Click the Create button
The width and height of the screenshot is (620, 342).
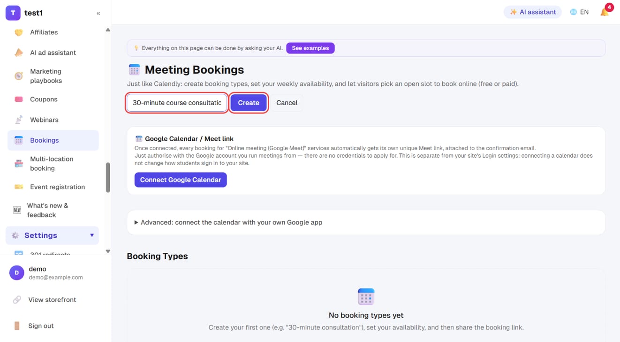(249, 103)
